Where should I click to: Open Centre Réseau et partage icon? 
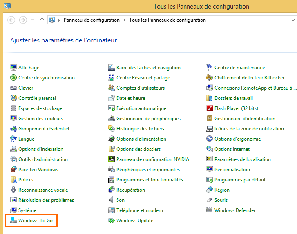pos(112,77)
